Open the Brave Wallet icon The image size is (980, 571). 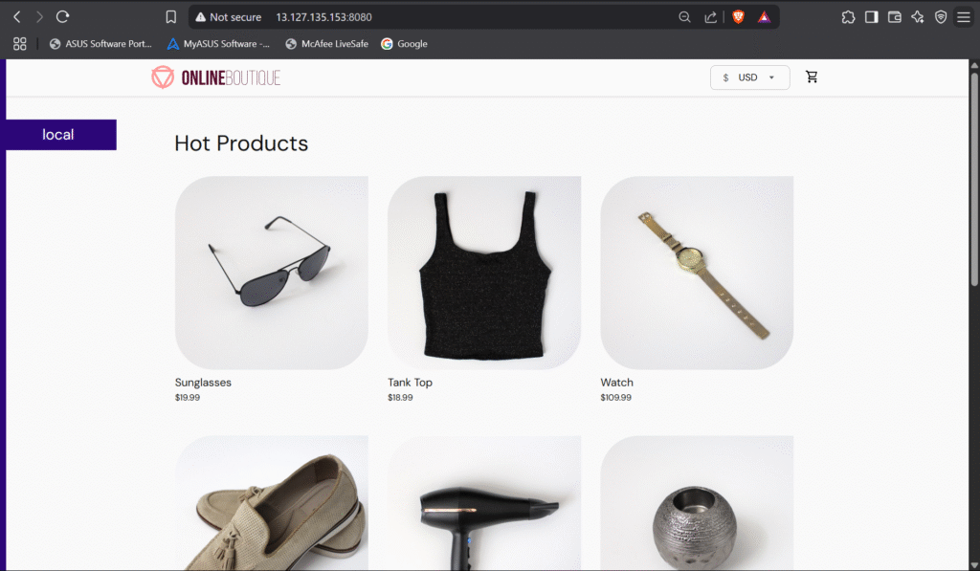(x=895, y=17)
